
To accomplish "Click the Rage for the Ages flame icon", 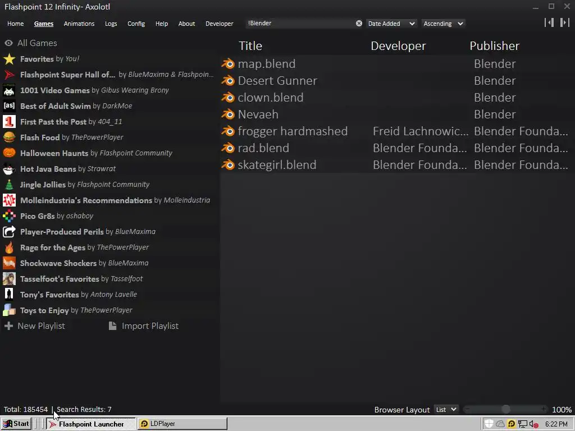I will (9, 247).
